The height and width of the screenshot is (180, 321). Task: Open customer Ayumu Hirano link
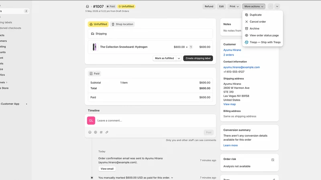click(x=232, y=50)
